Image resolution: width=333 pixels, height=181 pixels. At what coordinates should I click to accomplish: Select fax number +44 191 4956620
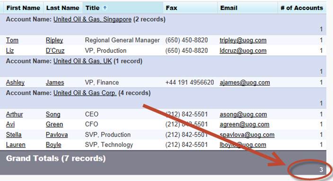click(189, 82)
